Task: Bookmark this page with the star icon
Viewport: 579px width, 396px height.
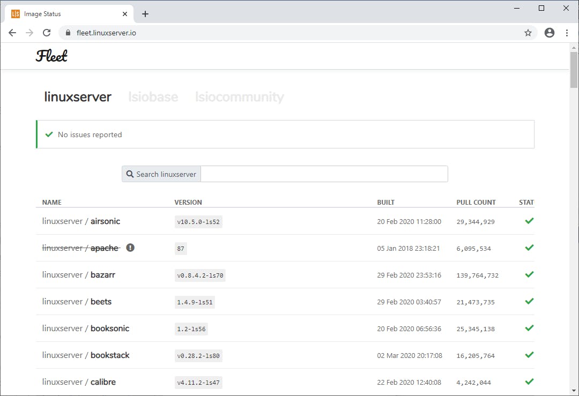Action: pyautogui.click(x=528, y=33)
